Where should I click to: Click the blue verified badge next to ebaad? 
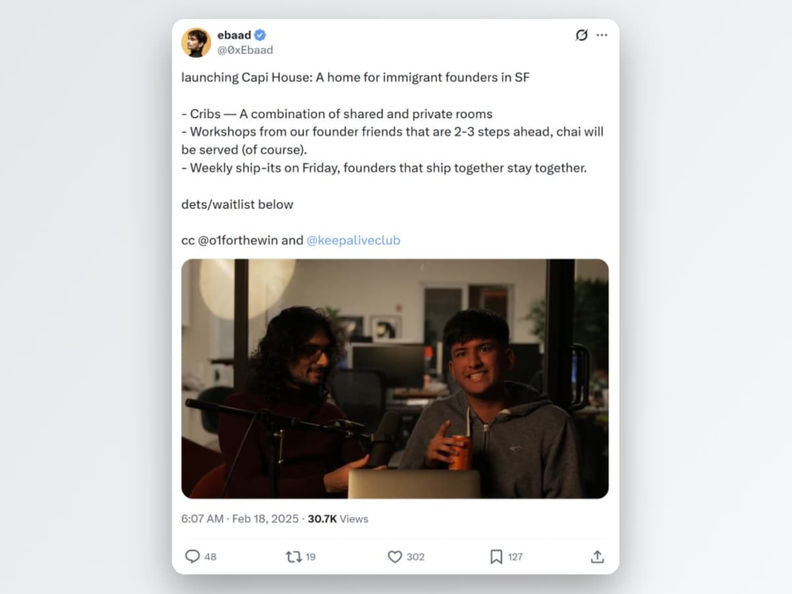pos(261,35)
